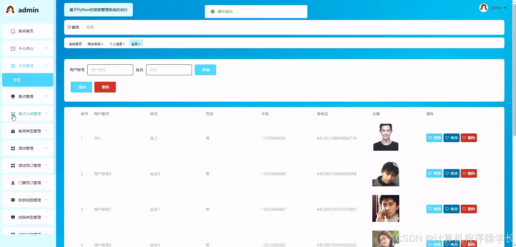Viewport: 516px width, 247px height.
Task: Click the avatar photo of 姓名7
Action: pos(386,208)
